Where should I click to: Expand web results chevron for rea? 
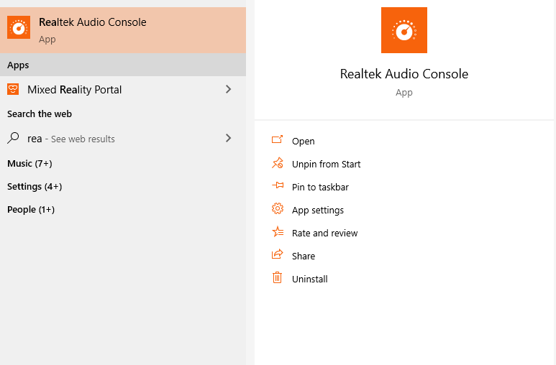pyautogui.click(x=228, y=138)
